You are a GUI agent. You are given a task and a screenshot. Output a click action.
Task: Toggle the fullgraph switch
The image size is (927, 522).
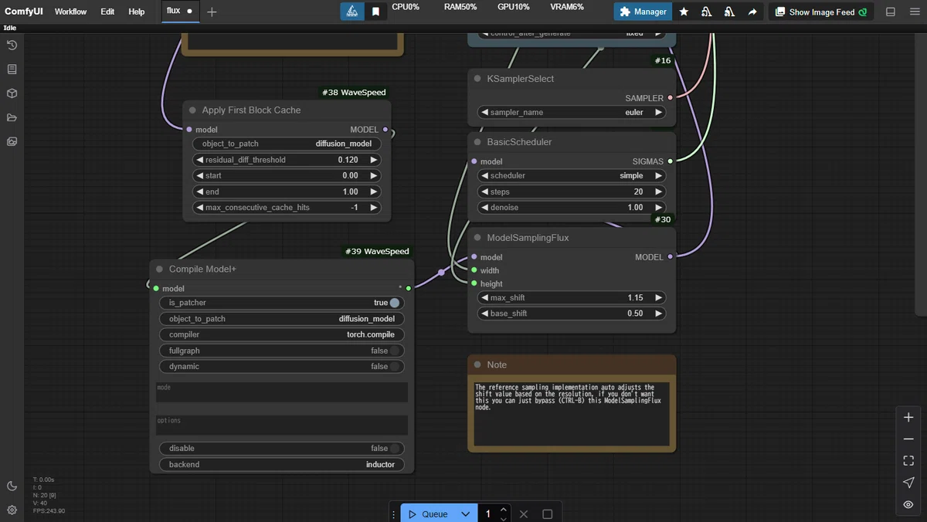[x=395, y=351]
